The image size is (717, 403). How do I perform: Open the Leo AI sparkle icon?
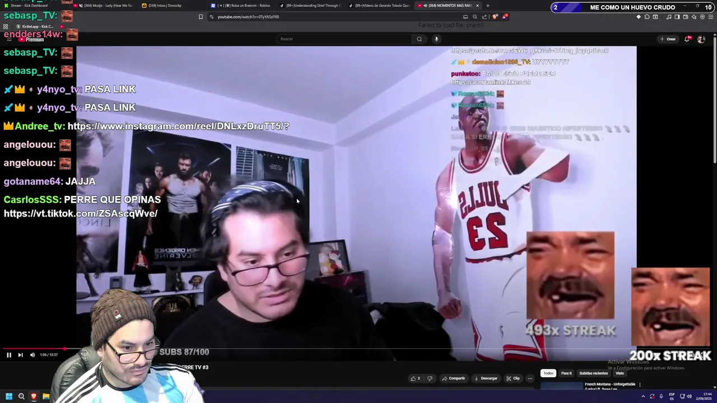tap(693, 17)
